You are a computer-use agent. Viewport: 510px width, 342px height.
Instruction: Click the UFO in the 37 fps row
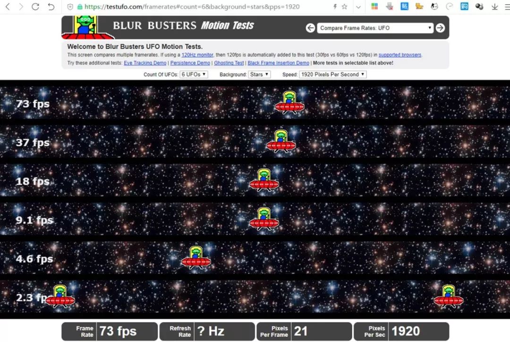281,141
